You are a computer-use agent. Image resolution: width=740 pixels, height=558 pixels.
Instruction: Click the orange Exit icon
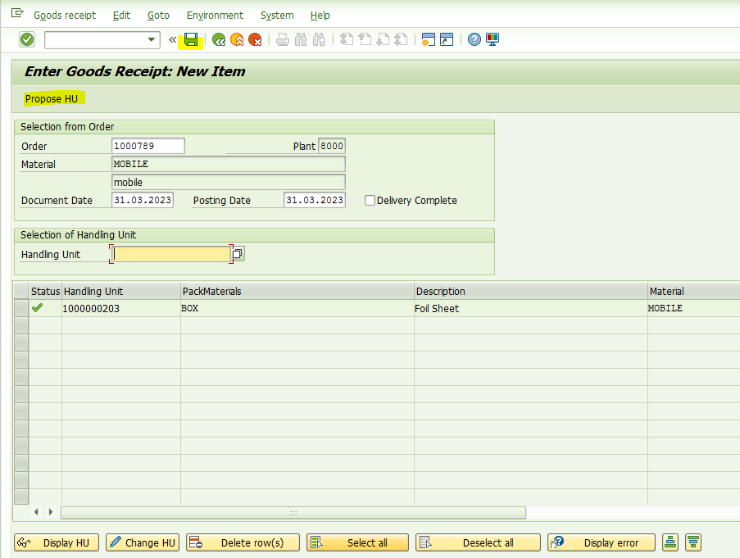pos(237,39)
